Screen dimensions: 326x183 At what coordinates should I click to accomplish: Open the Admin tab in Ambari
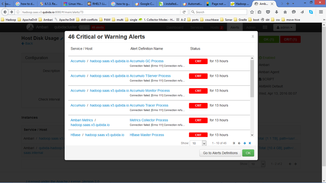(x=251, y=27)
